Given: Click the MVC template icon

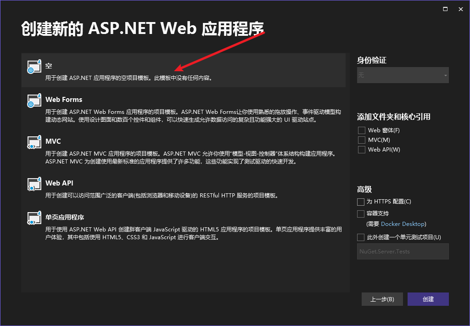Looking at the screenshot, I should pos(34,142).
